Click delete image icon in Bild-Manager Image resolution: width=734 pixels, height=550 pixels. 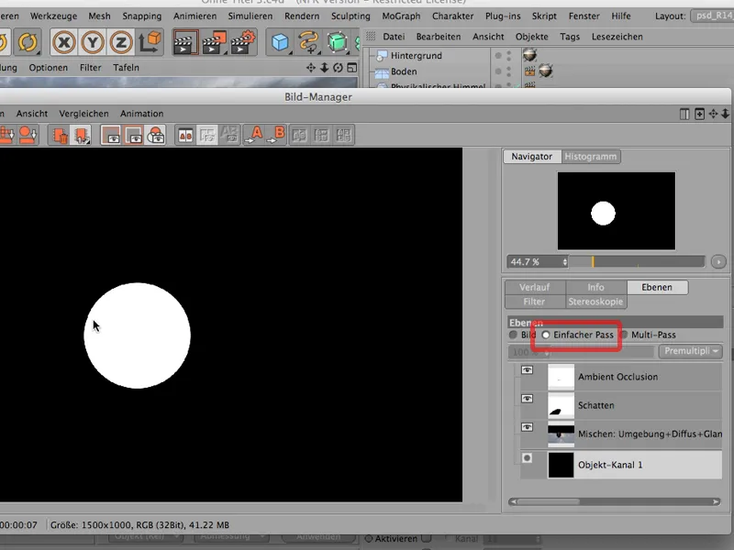(60, 135)
